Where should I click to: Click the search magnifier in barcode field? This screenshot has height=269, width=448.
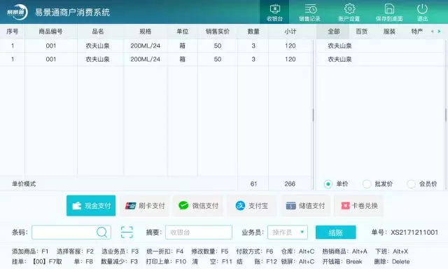[x=101, y=232]
